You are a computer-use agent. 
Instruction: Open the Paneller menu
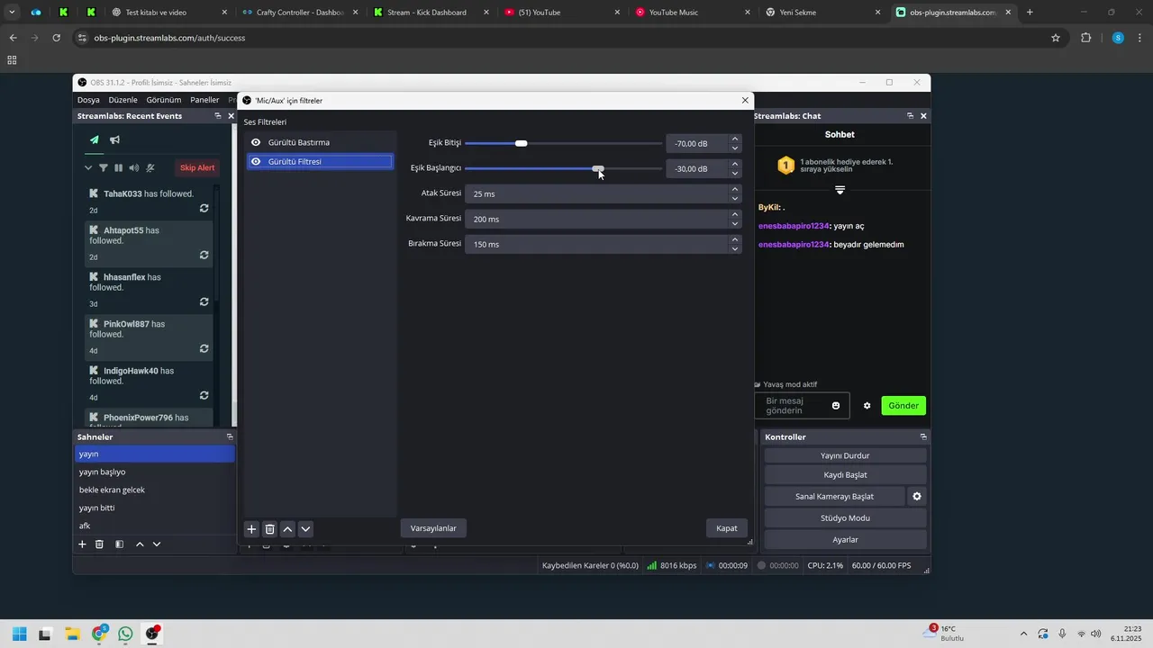[x=205, y=100]
